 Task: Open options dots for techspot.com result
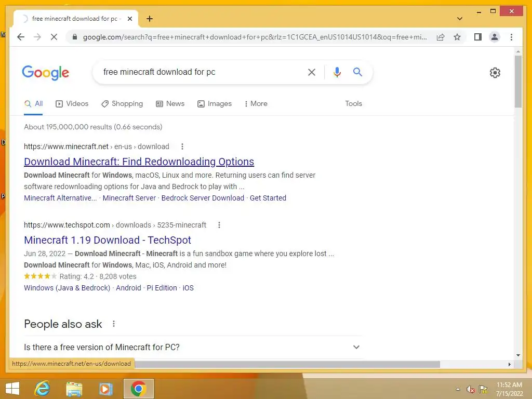click(219, 225)
